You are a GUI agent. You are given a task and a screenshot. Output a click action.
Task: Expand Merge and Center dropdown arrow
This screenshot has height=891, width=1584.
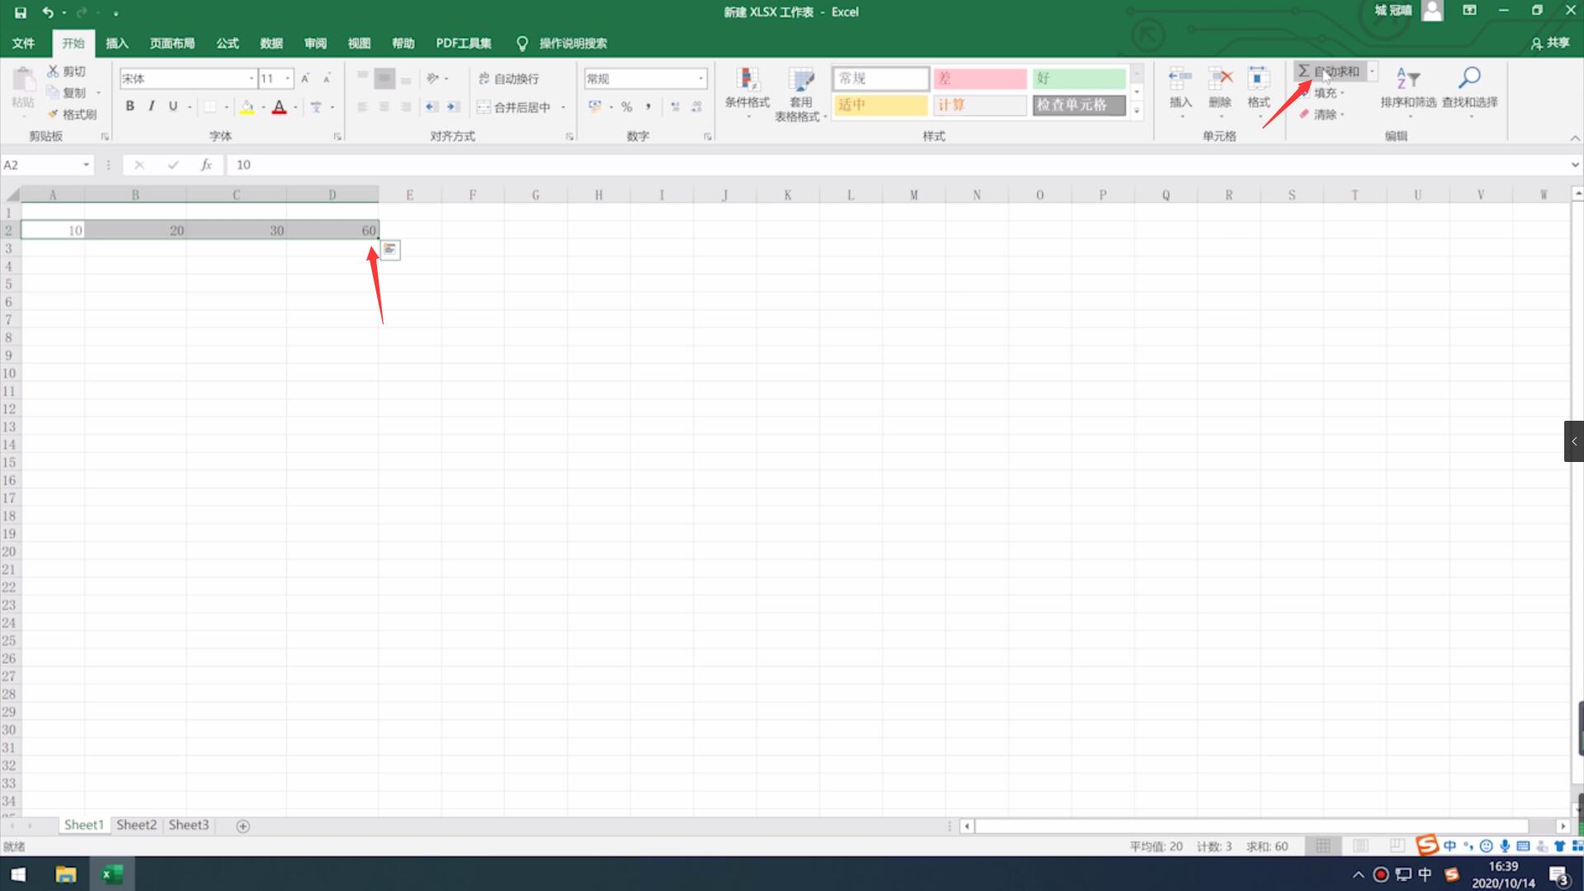[x=563, y=107]
